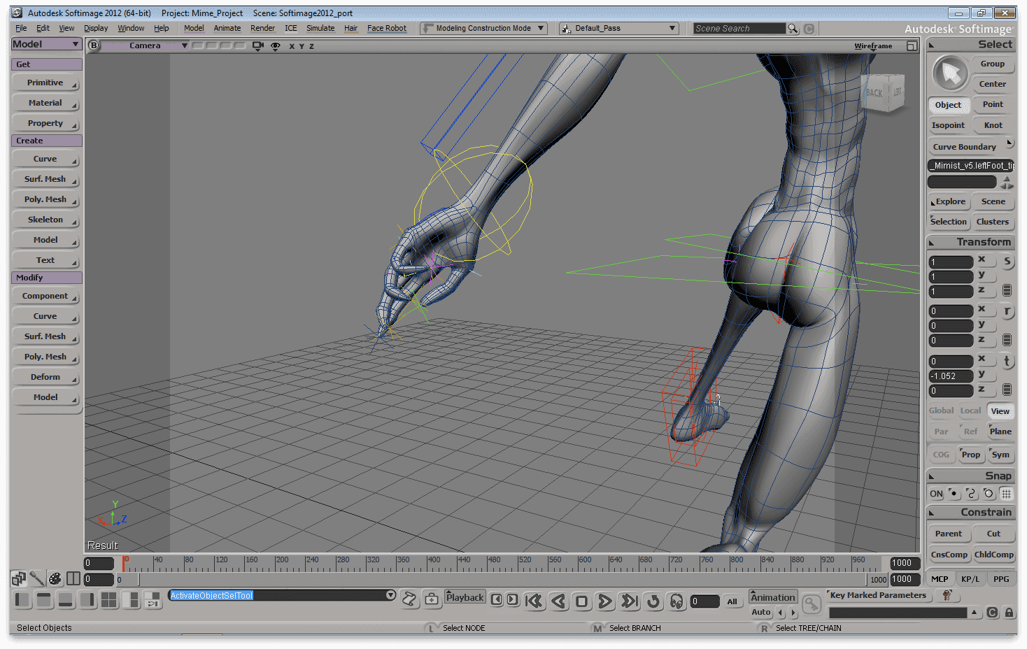This screenshot has width=1027, height=649.
Task: Click the Translate (t) transform tool
Action: pos(1007,361)
